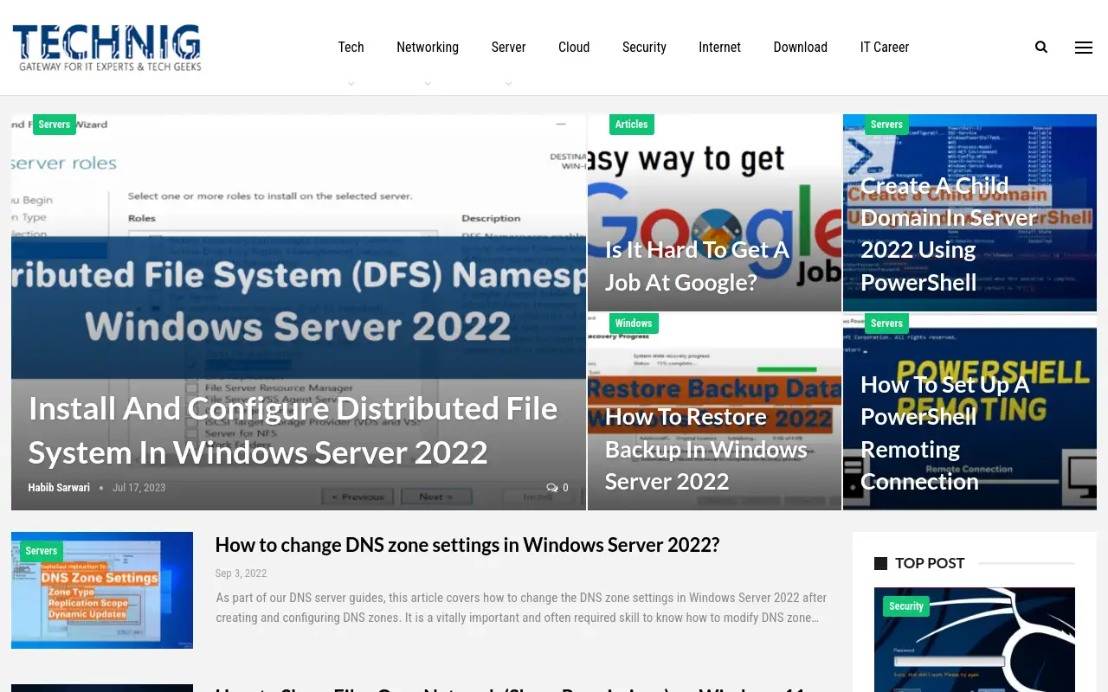Go to the Security section

point(644,48)
